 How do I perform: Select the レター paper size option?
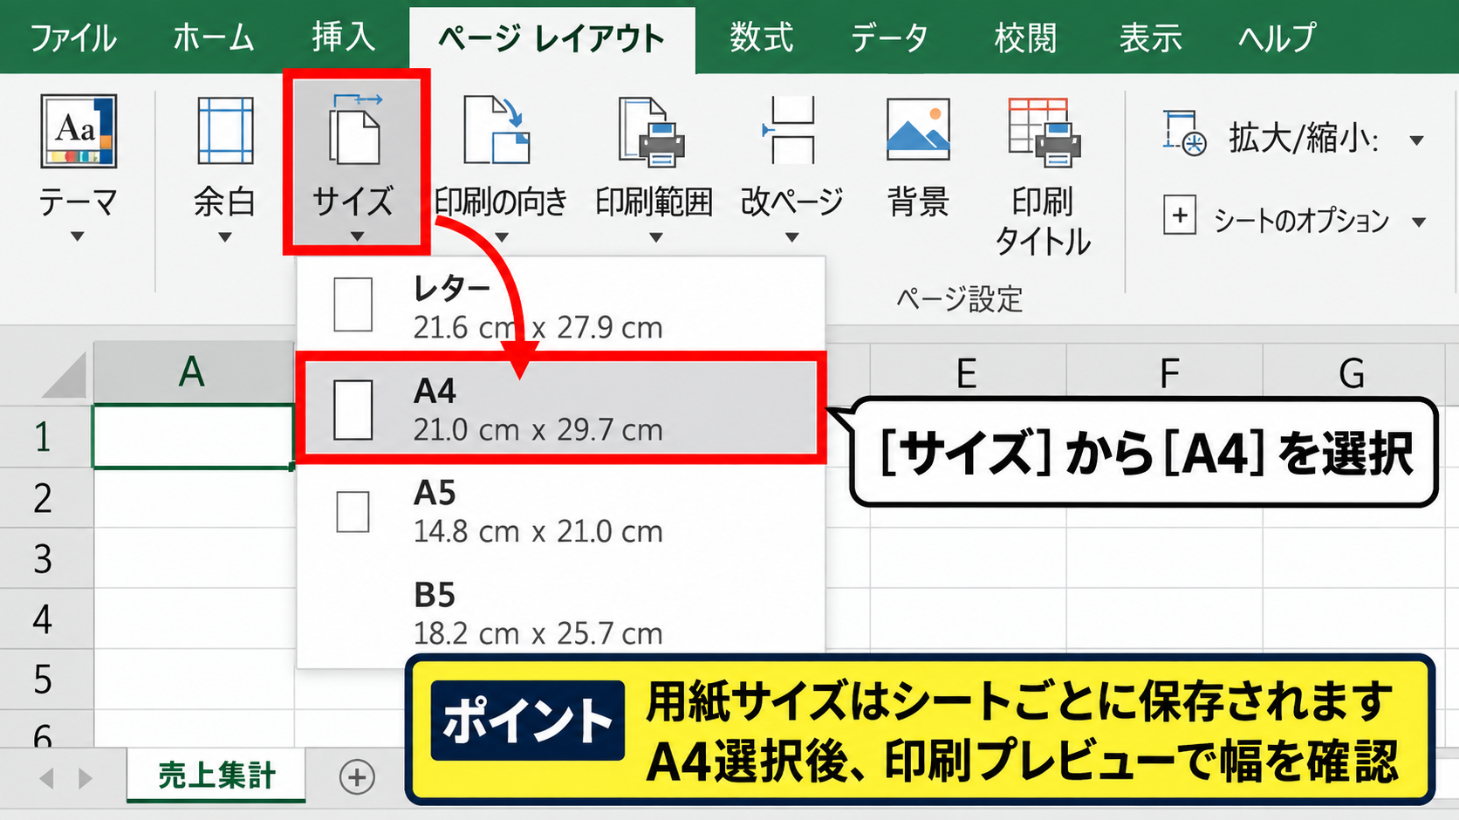point(561,306)
